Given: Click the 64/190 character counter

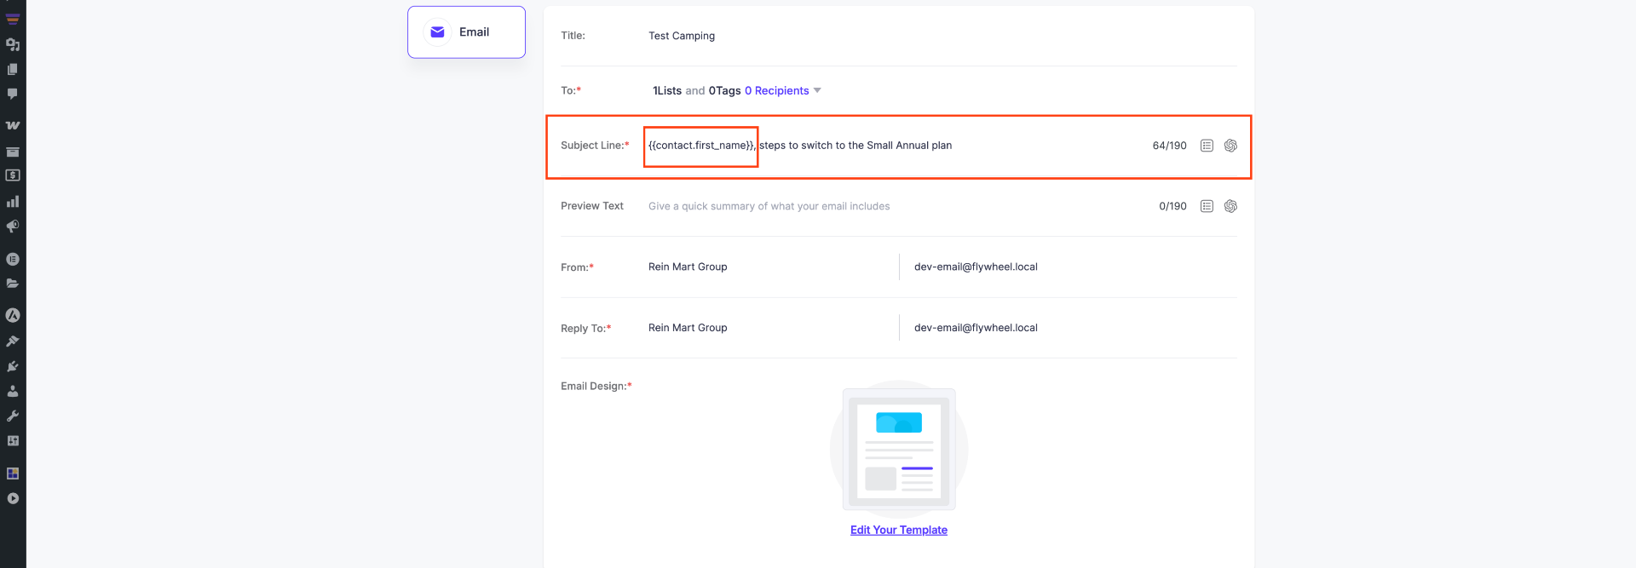Looking at the screenshot, I should [x=1169, y=146].
